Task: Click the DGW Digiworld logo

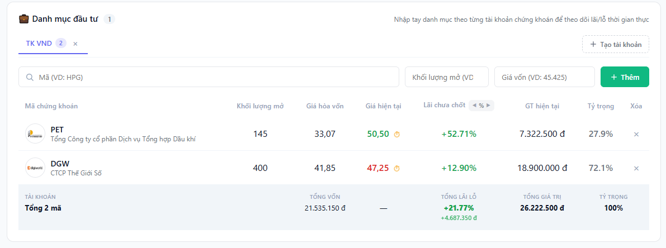Action: [x=35, y=168]
